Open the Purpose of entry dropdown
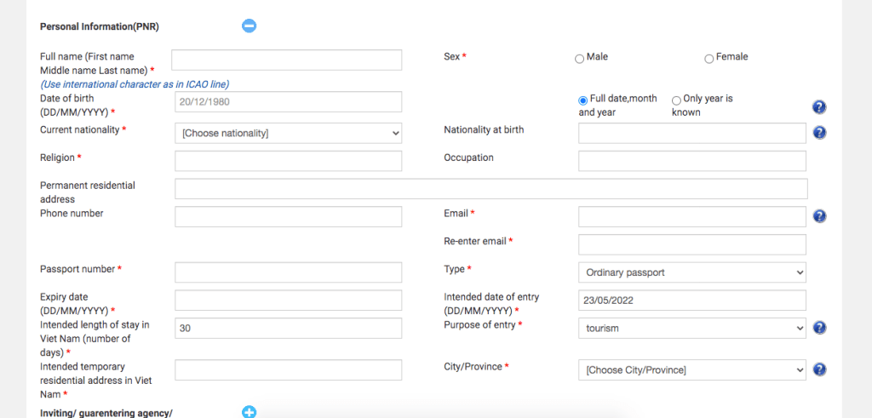 691,328
